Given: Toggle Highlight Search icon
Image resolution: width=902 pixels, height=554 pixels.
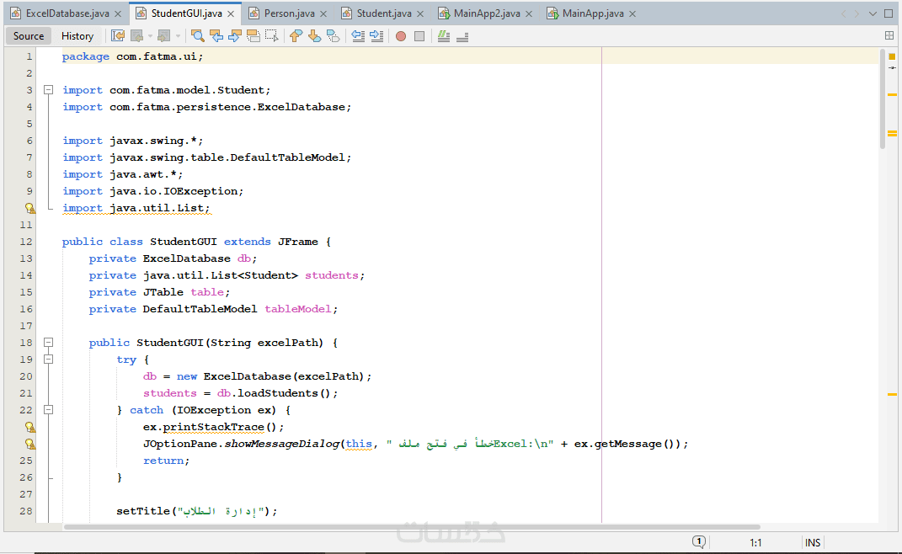Looking at the screenshot, I should point(254,36).
